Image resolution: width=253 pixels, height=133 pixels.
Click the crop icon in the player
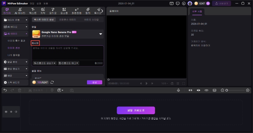[x=178, y=83]
